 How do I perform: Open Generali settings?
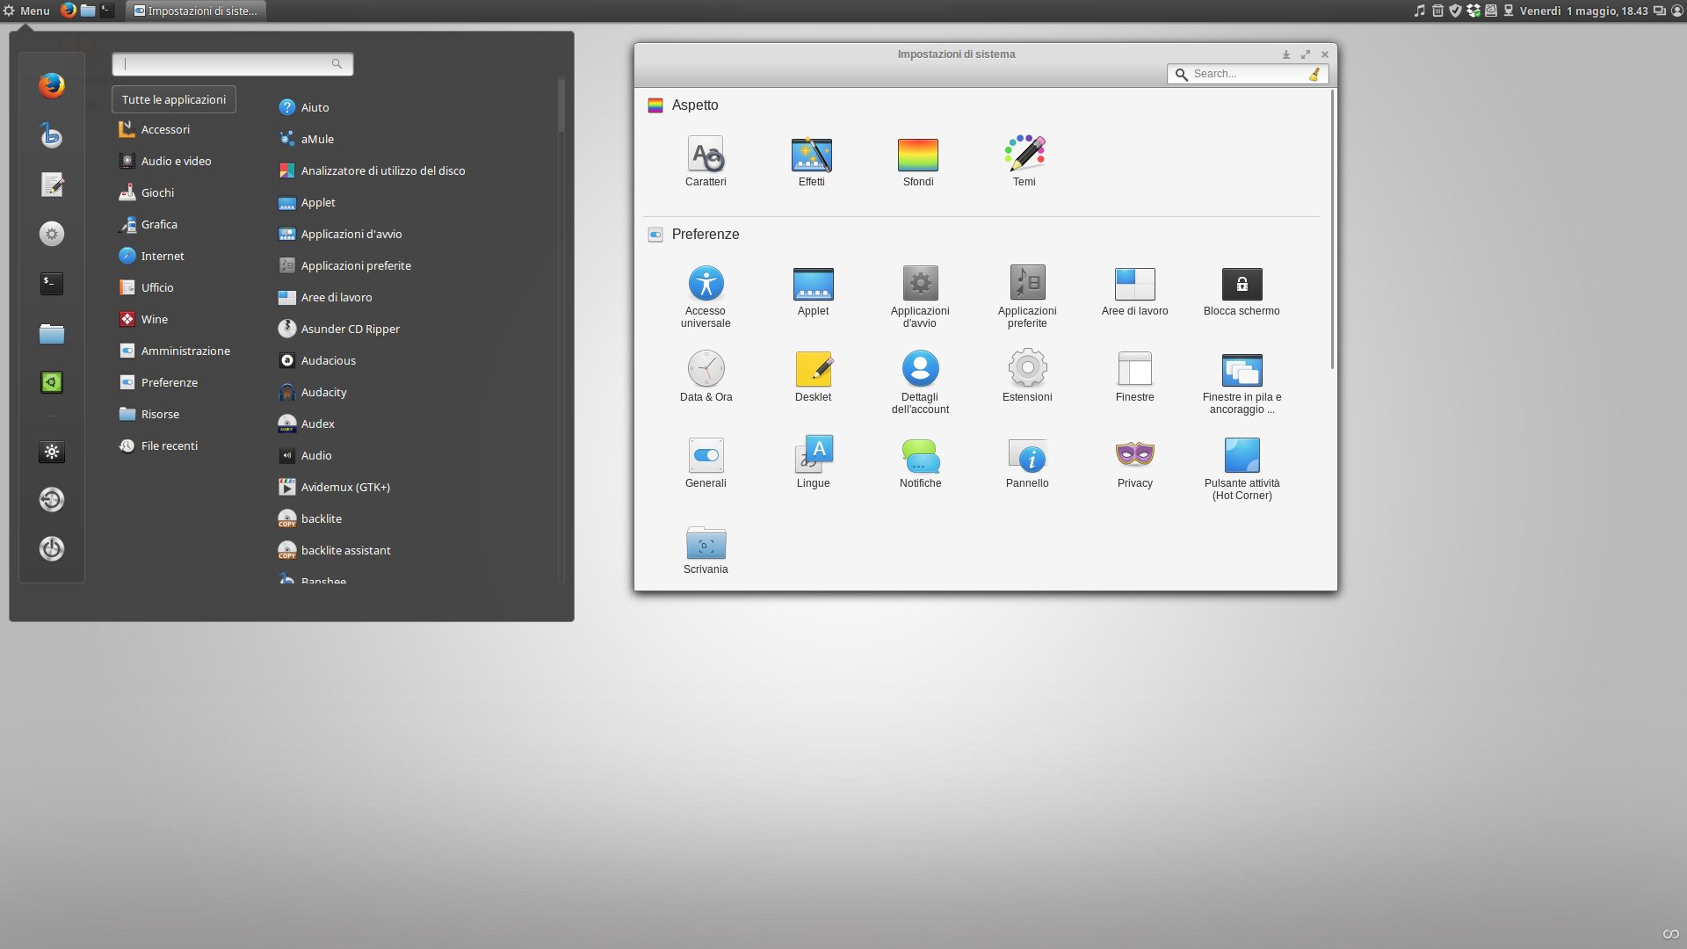(706, 462)
